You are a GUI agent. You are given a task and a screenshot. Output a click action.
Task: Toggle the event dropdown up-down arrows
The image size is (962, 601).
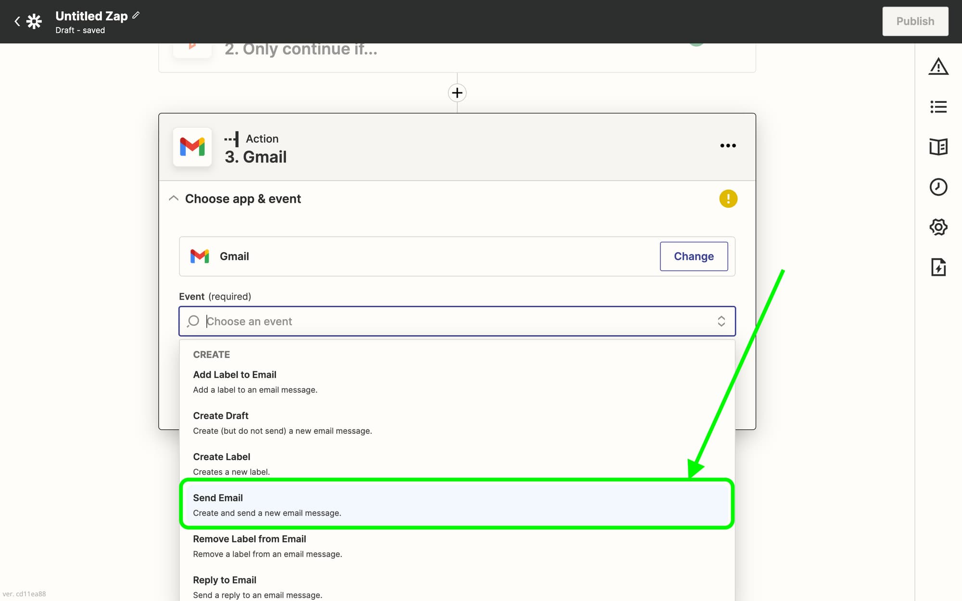point(721,321)
